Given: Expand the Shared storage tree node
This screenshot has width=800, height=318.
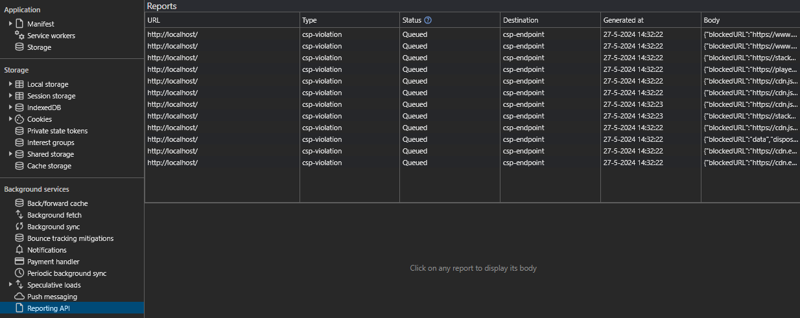Looking at the screenshot, I should pos(10,154).
